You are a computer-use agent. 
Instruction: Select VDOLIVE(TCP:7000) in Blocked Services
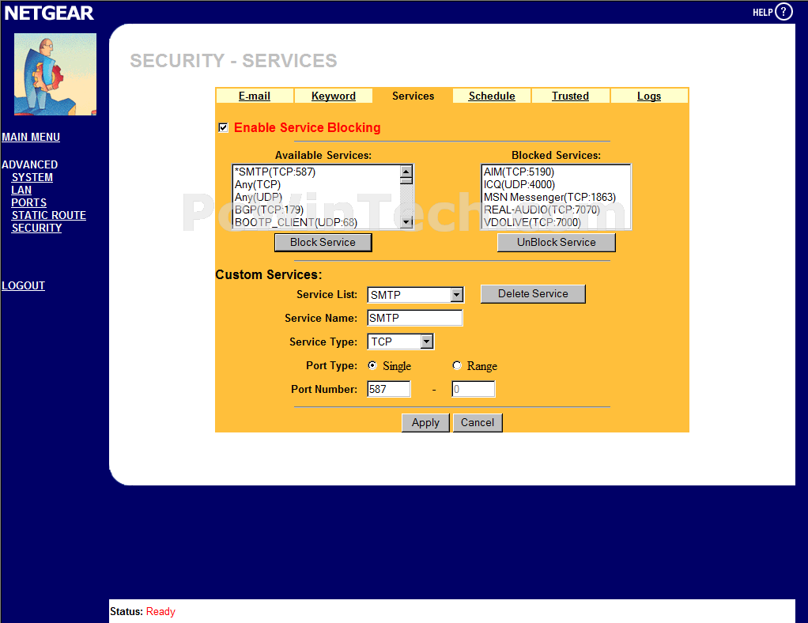coord(556,222)
